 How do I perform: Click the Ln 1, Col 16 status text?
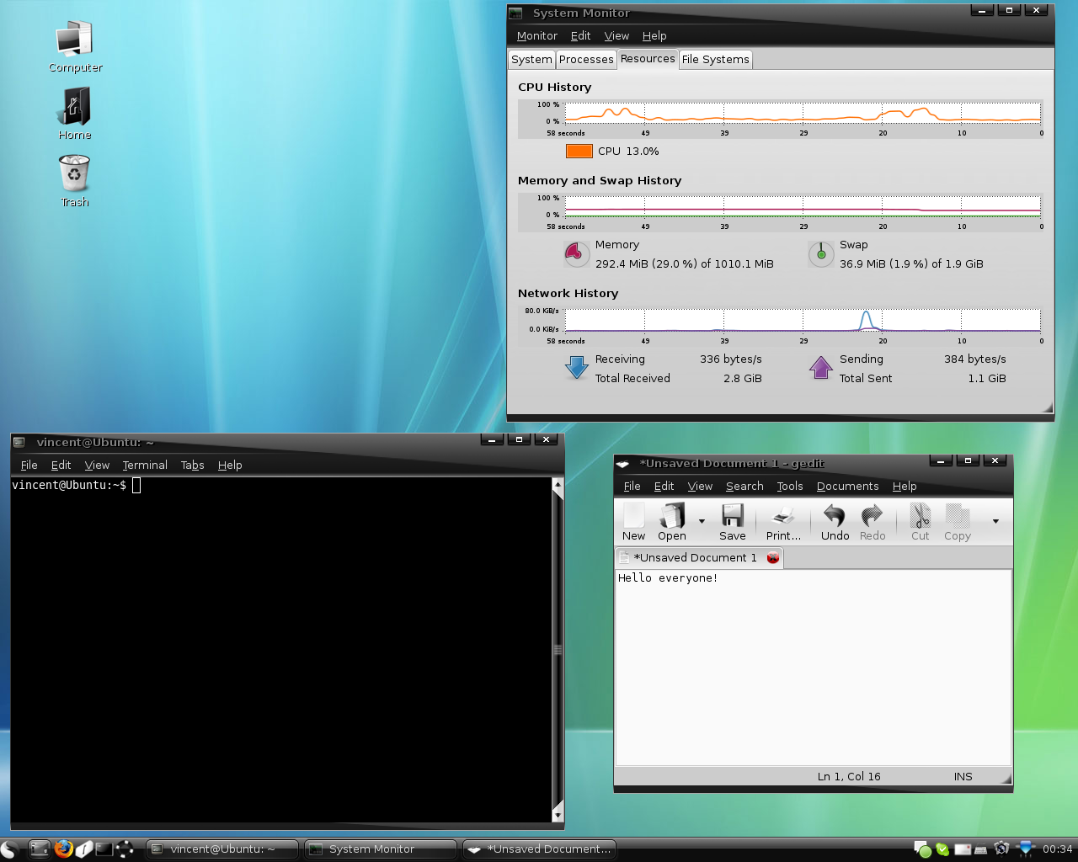[849, 776]
